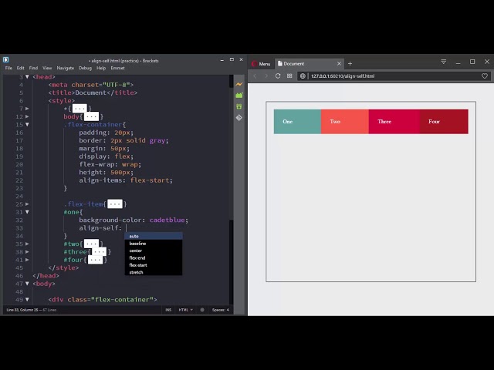Viewport: 494px width, 370px height.
Task: Expand the folded body rule on line 12
Action: click(27, 116)
